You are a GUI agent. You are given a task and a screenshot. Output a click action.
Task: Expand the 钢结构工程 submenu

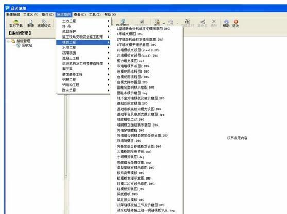point(83,85)
